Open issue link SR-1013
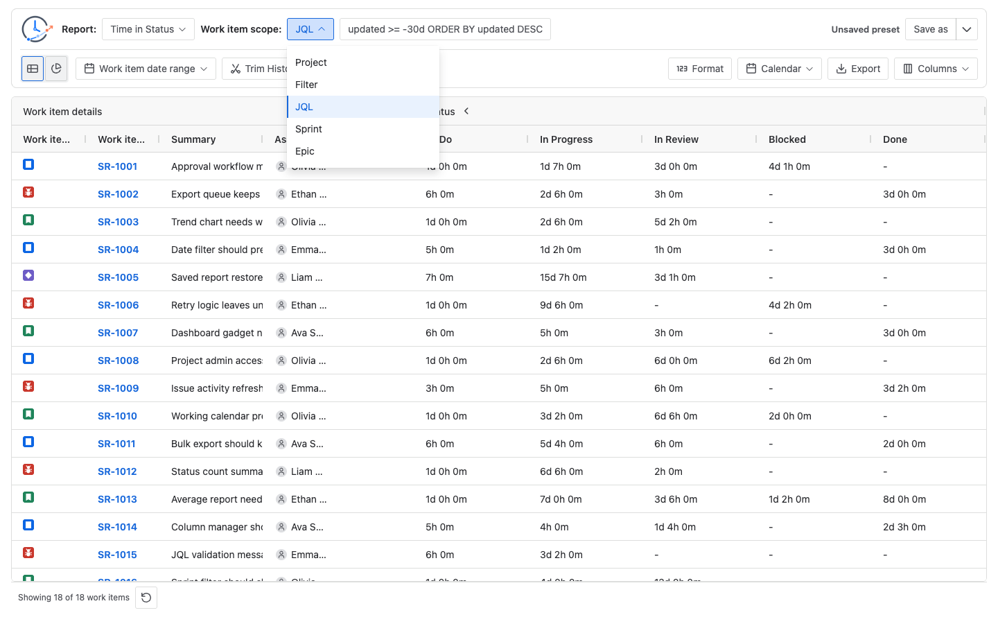This screenshot has width=998, height=624. click(117, 499)
